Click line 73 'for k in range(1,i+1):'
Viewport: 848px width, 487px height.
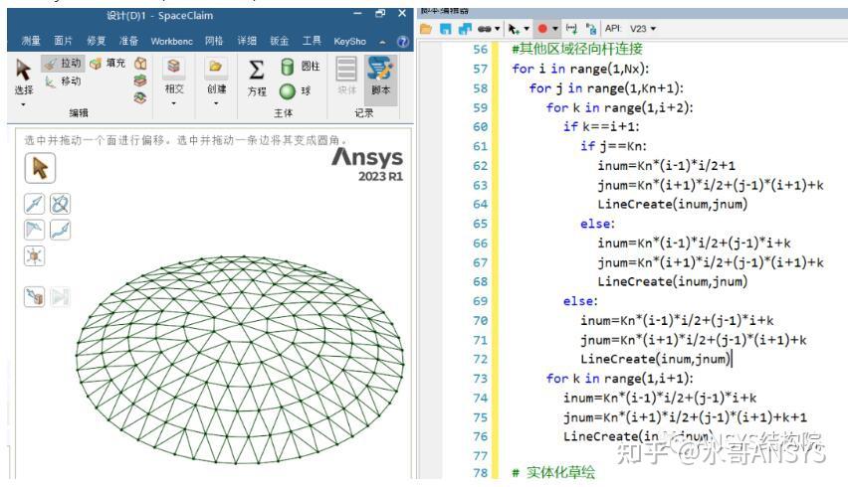pos(619,379)
